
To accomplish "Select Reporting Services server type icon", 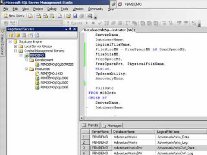I will [x=24, y=35].
